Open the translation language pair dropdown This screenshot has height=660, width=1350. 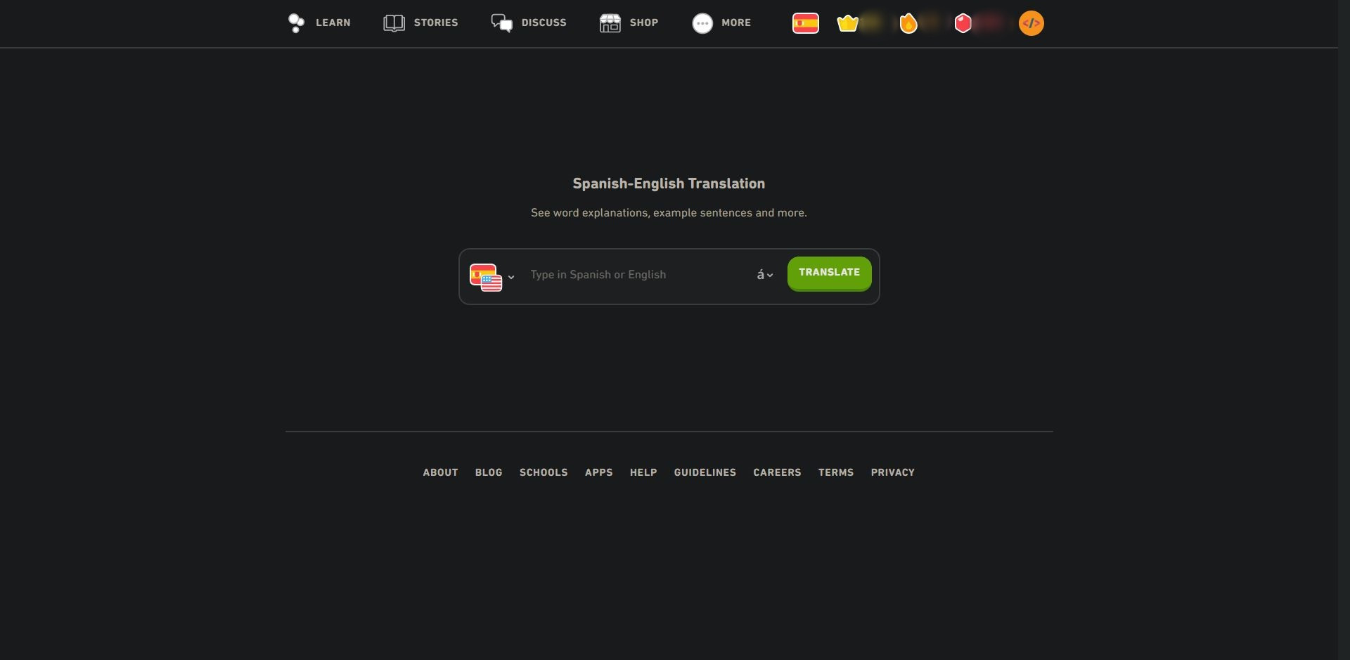point(492,276)
